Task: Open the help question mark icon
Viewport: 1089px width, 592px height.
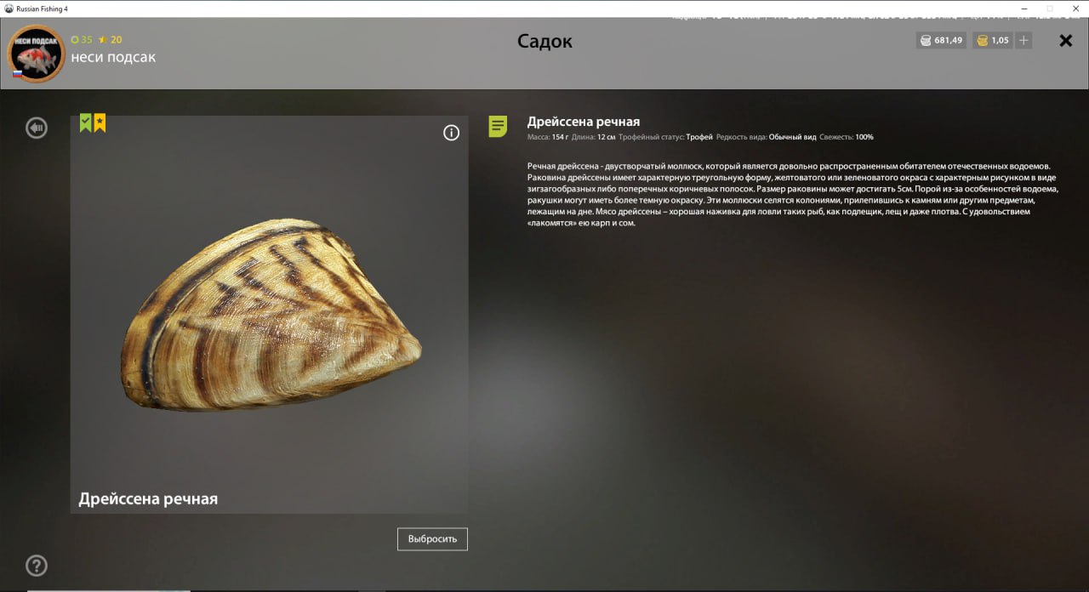Action: (x=37, y=566)
